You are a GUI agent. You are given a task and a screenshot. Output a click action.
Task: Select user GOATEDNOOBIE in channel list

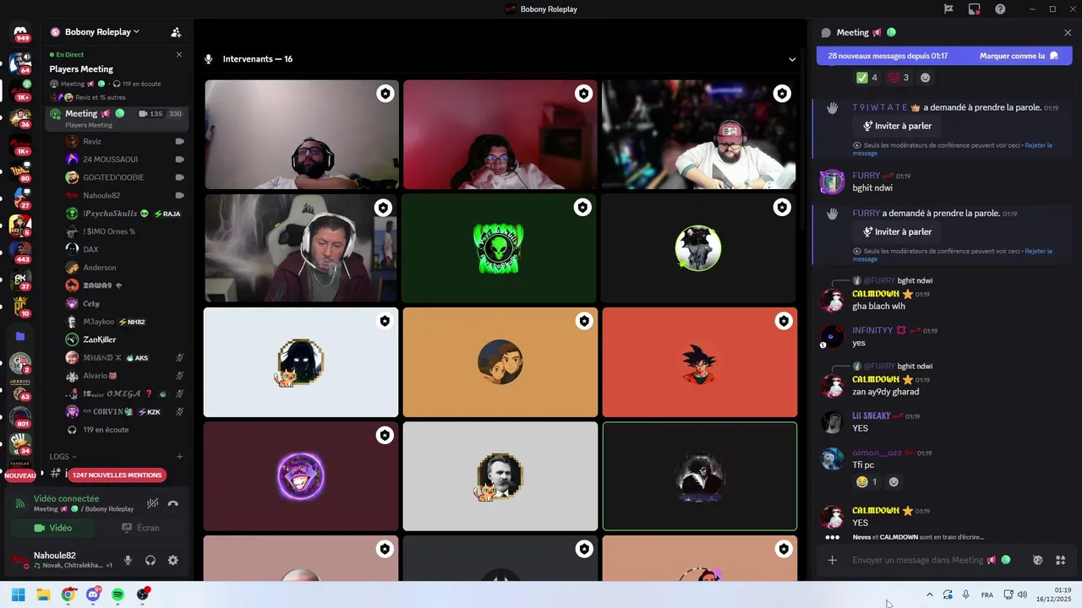point(125,177)
